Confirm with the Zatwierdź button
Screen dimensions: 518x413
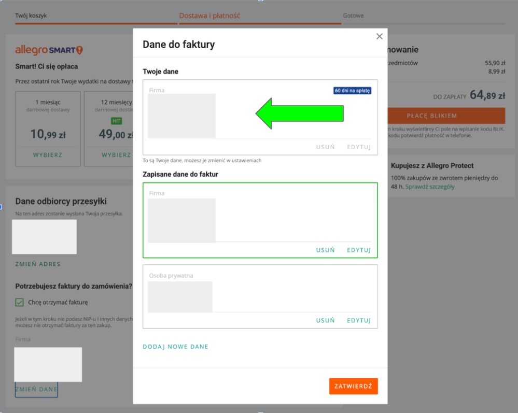pyautogui.click(x=353, y=386)
